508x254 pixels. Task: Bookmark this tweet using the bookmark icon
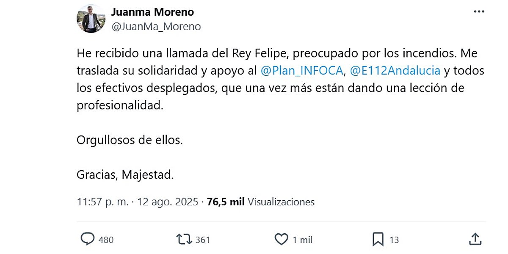(x=378, y=240)
